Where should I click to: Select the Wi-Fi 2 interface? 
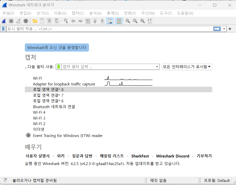[x=119, y=124]
